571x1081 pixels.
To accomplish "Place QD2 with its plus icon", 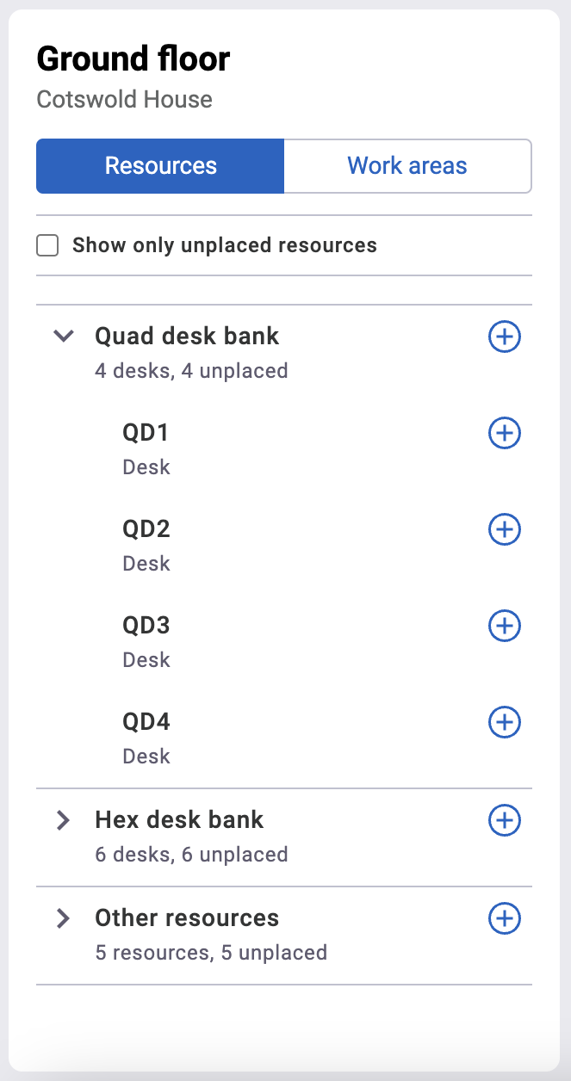I will click(505, 529).
